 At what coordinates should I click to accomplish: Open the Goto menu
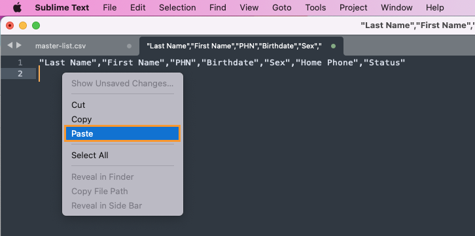click(x=282, y=8)
